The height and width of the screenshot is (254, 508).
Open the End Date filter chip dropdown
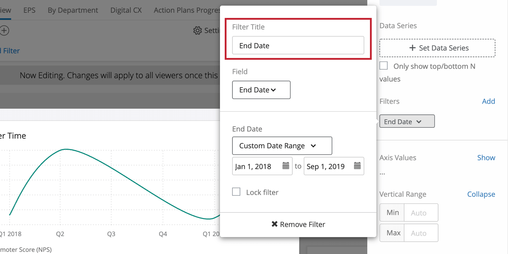(x=407, y=121)
